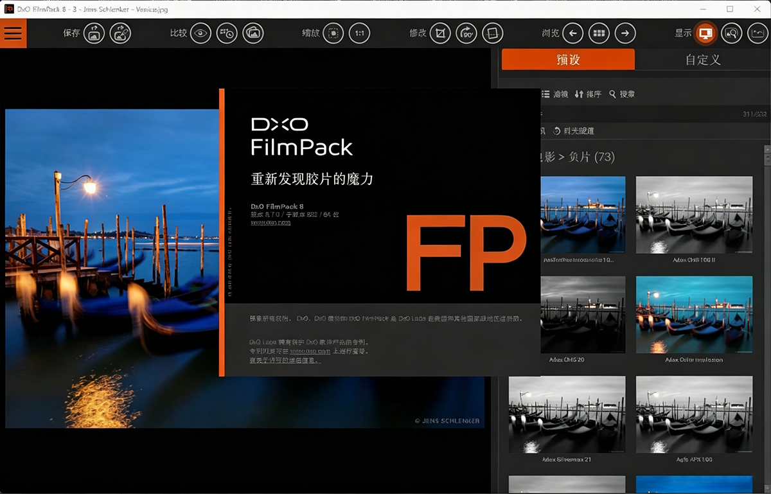Select the first color Venice preset thumbnail
Screen dimensions: 771x494
click(x=582, y=215)
